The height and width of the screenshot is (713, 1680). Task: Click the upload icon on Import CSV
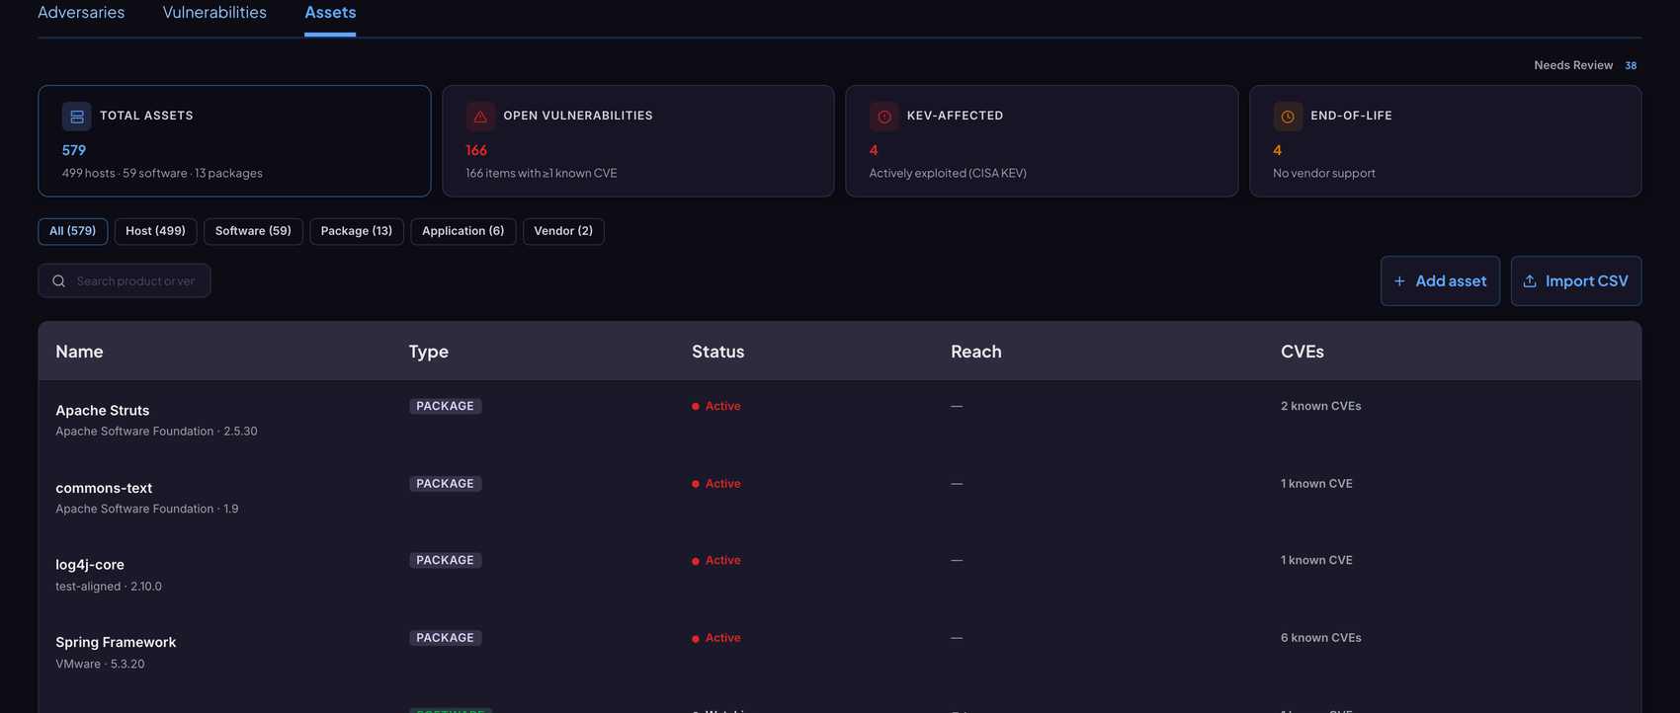click(1530, 281)
